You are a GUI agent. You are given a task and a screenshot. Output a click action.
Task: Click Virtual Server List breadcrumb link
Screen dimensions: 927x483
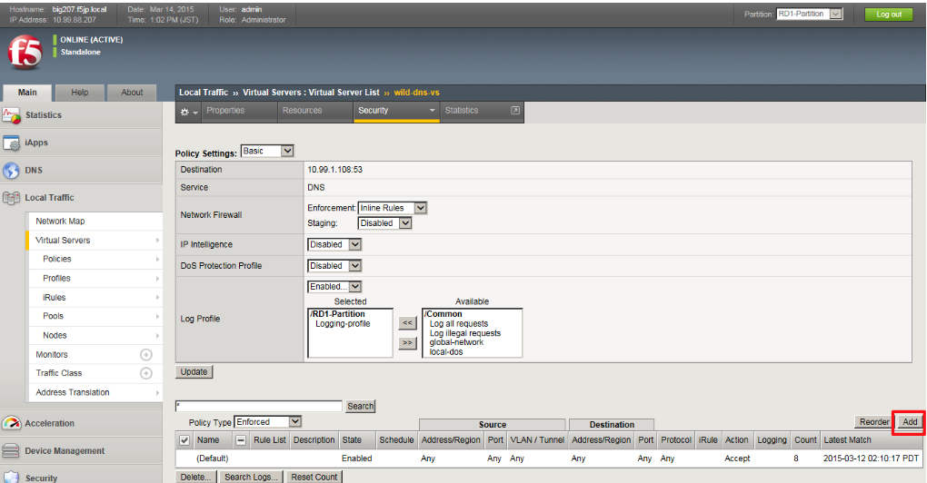point(344,93)
